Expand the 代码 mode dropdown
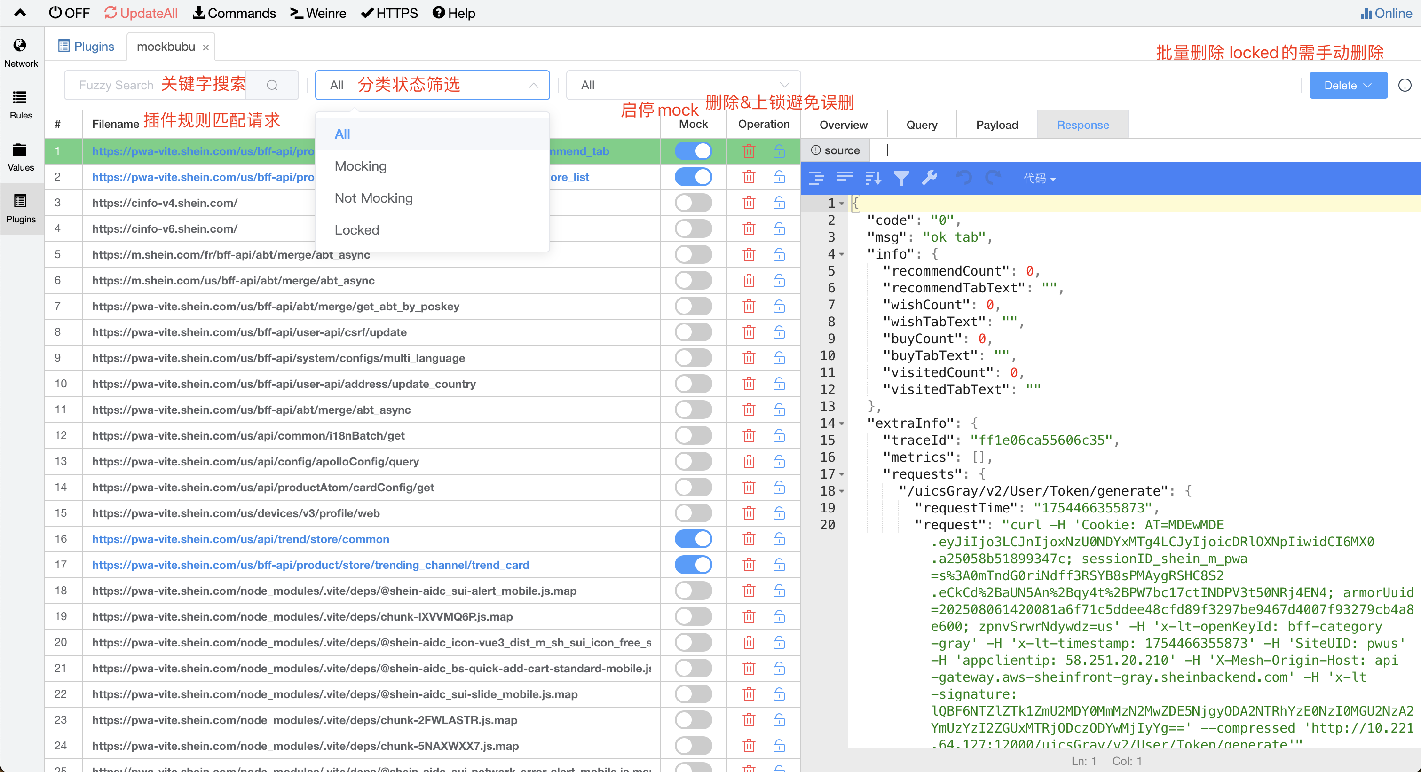1421x772 pixels. pos(1039,178)
